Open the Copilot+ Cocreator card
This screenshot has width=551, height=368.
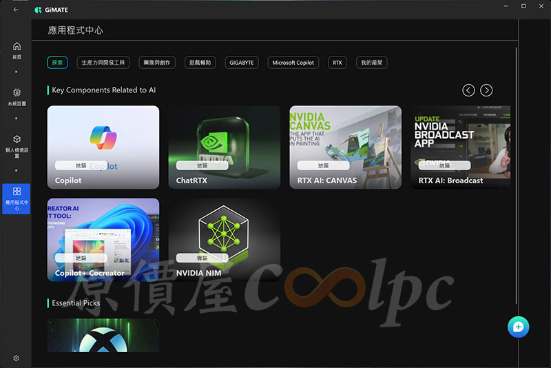pos(103,240)
